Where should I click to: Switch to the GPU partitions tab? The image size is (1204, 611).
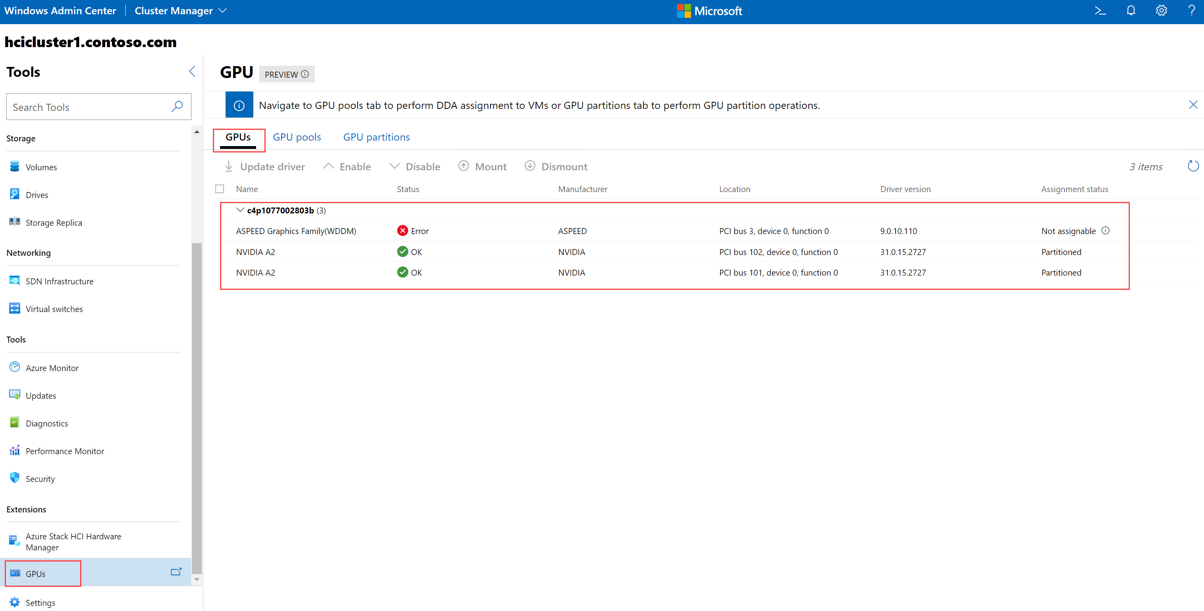376,137
